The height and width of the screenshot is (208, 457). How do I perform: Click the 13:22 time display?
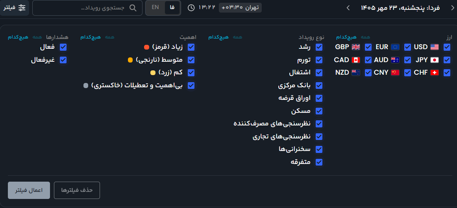pyautogui.click(x=206, y=7)
